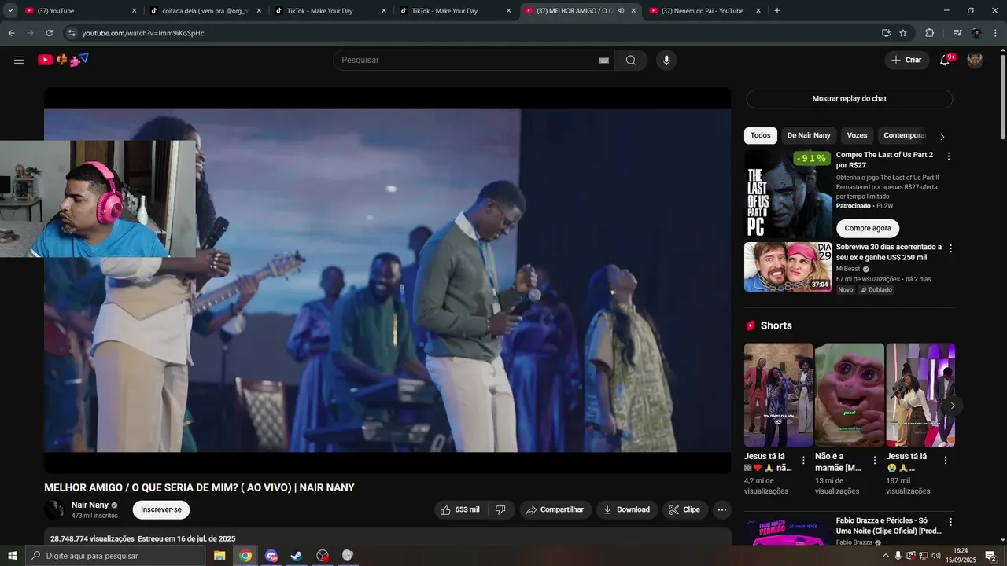The height and width of the screenshot is (566, 1007).
Task: Click the Download button
Action: pyautogui.click(x=627, y=510)
